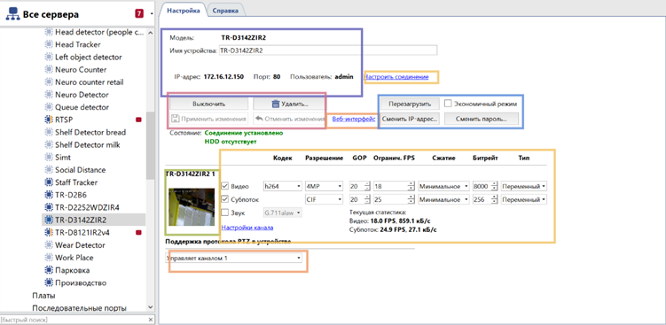Select the Настройка tab
The height and width of the screenshot is (325, 666).
[183, 10]
